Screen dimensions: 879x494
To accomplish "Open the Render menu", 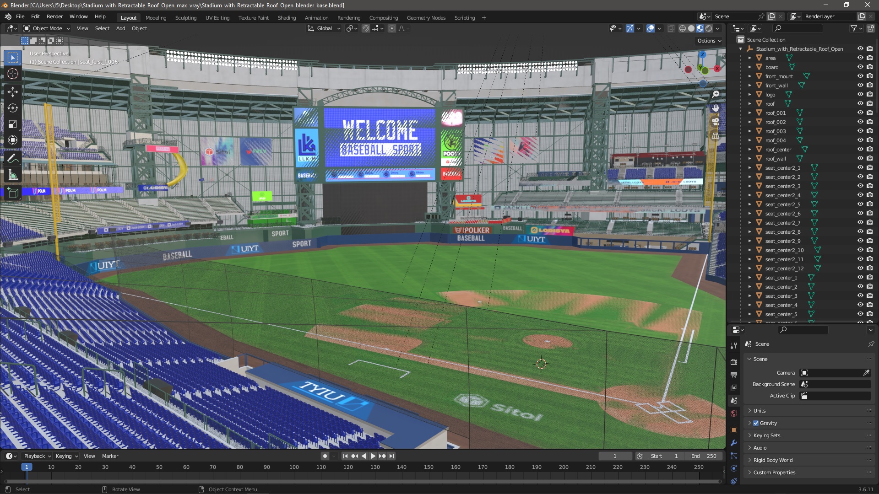I will tap(54, 16).
